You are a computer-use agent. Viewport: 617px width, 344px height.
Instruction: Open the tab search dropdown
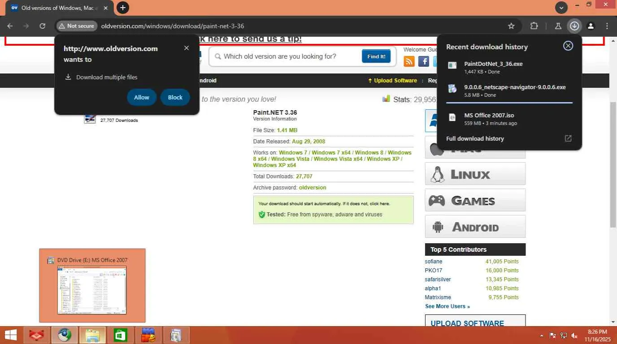pyautogui.click(x=561, y=8)
